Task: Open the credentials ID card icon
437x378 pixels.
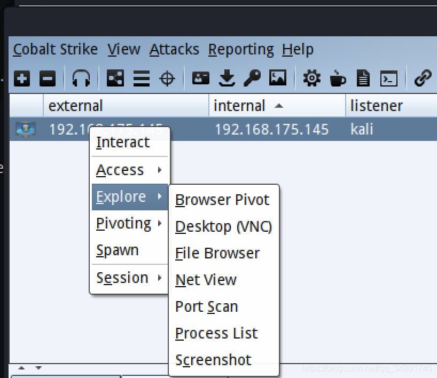Action: pyautogui.click(x=201, y=78)
